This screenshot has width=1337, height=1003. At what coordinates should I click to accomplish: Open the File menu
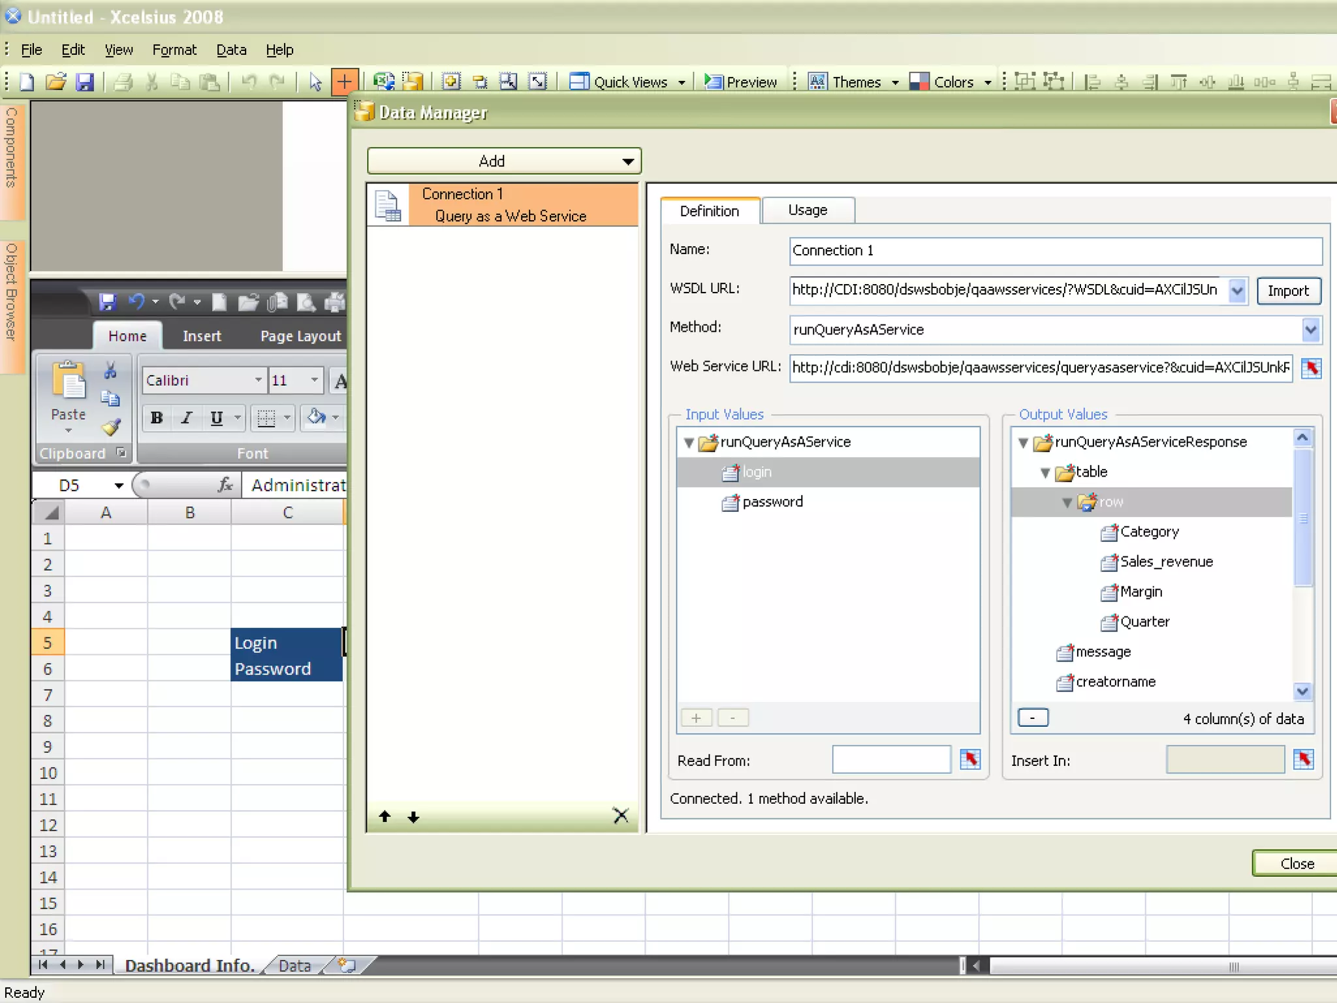tap(31, 50)
